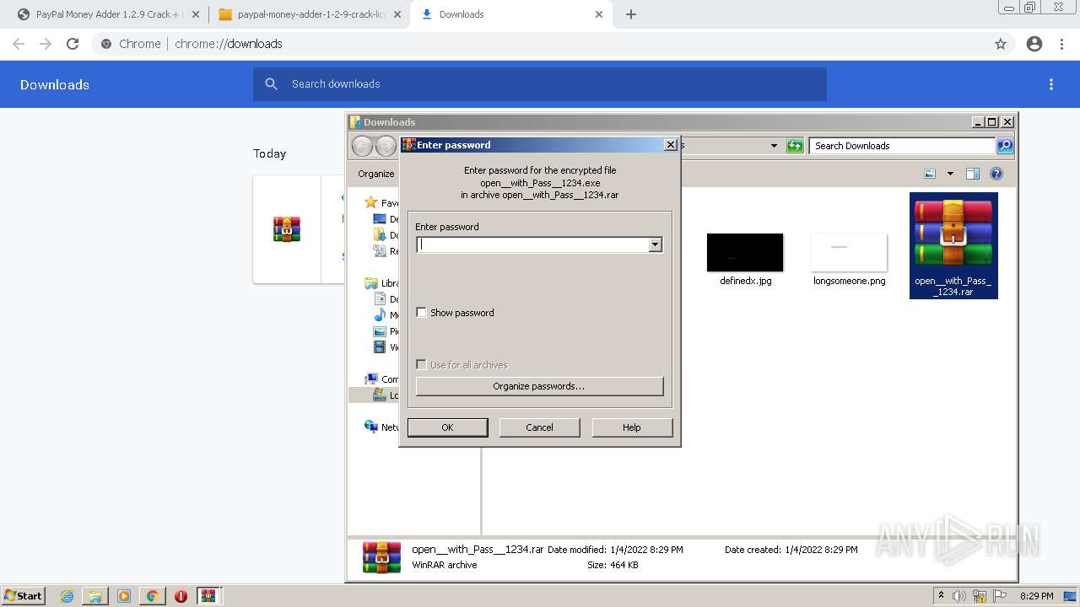Screen dimensions: 1080x607
Task: Click the WinRAR icon in Explorer details pane
Action: [x=381, y=558]
